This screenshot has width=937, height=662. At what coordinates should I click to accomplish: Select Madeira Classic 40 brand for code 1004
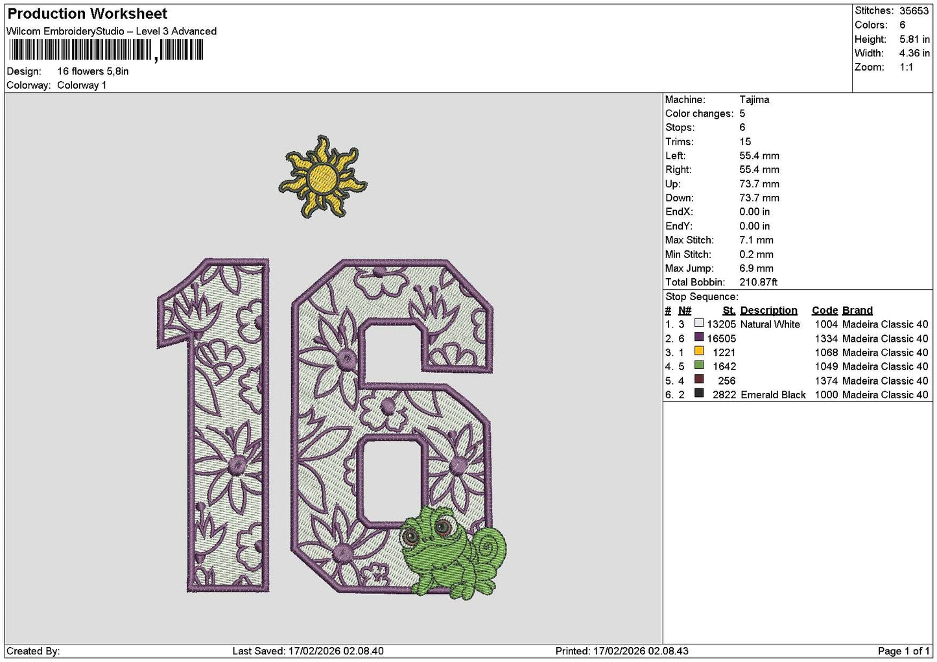click(x=885, y=324)
